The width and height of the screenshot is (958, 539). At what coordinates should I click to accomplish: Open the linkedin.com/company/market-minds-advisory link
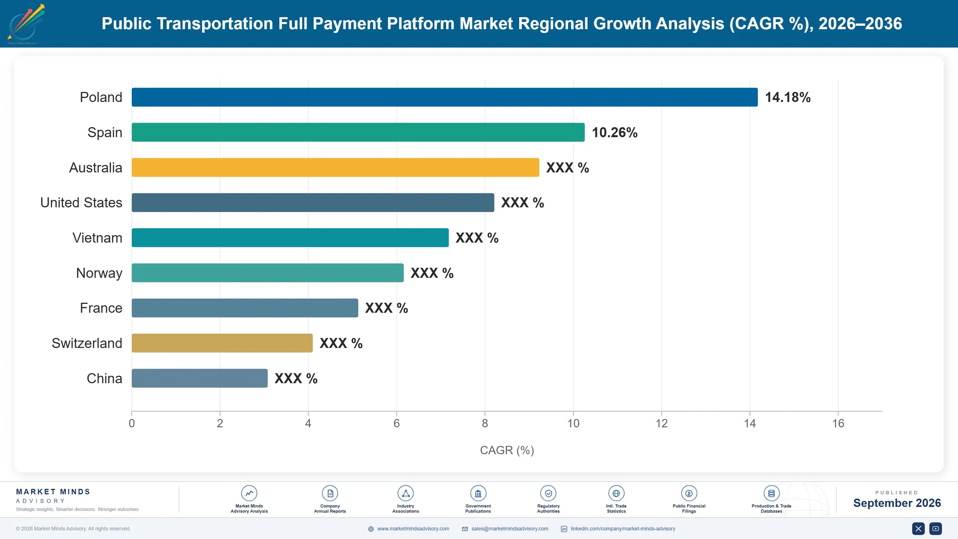(623, 529)
